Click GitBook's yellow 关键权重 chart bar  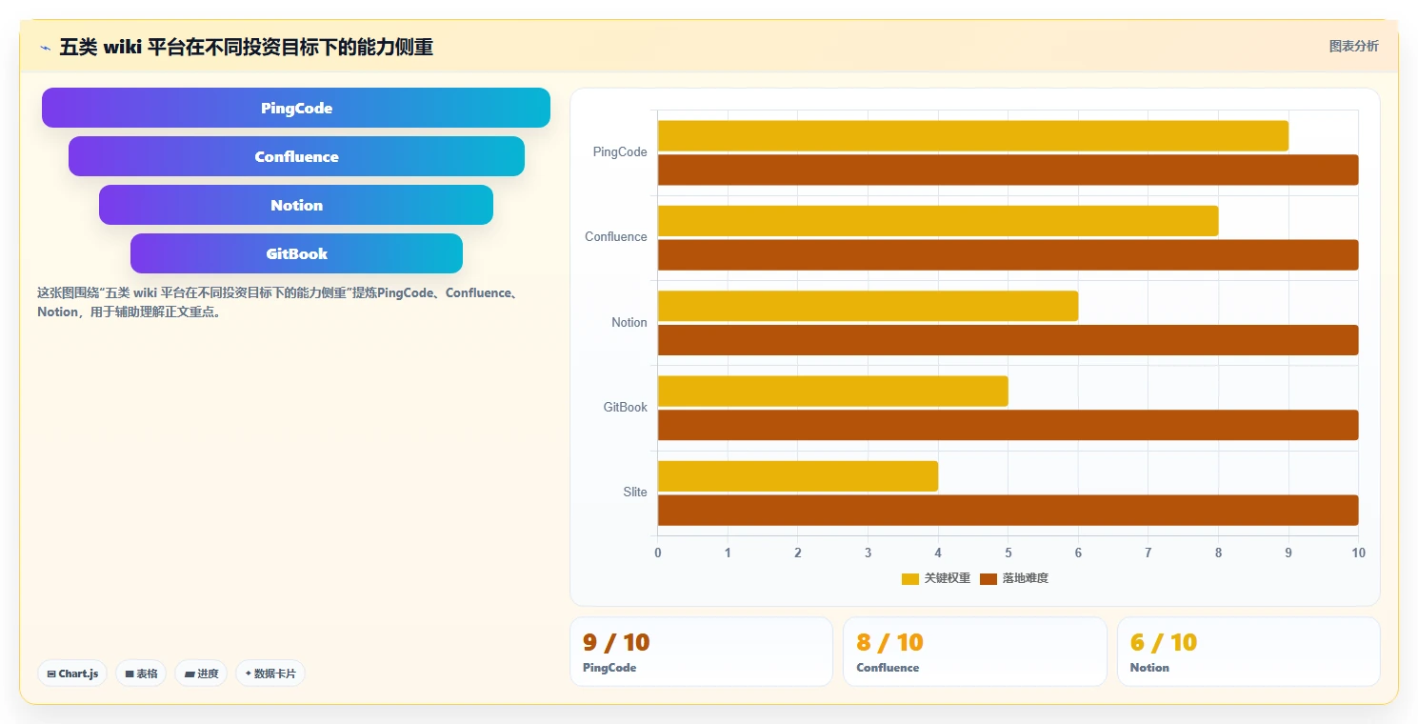click(x=832, y=392)
